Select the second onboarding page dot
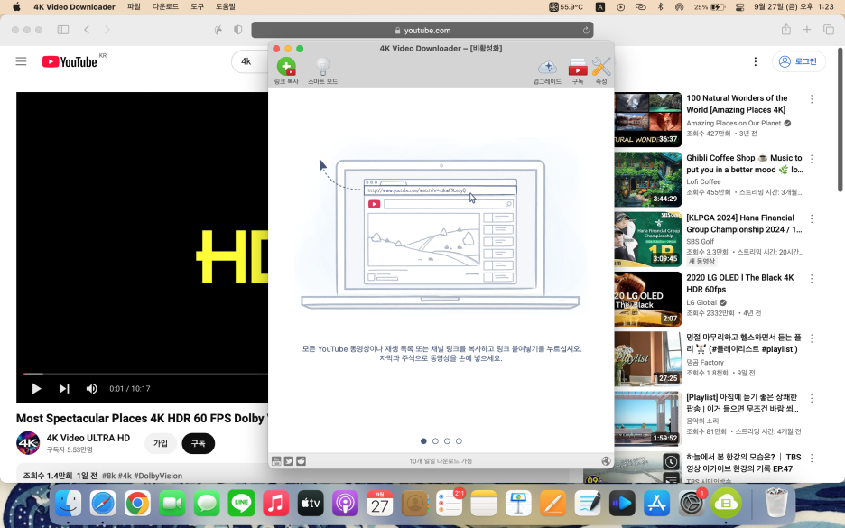This screenshot has height=528, width=845. click(x=435, y=440)
